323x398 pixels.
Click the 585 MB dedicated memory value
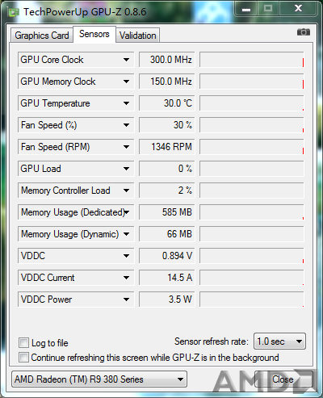(x=166, y=212)
